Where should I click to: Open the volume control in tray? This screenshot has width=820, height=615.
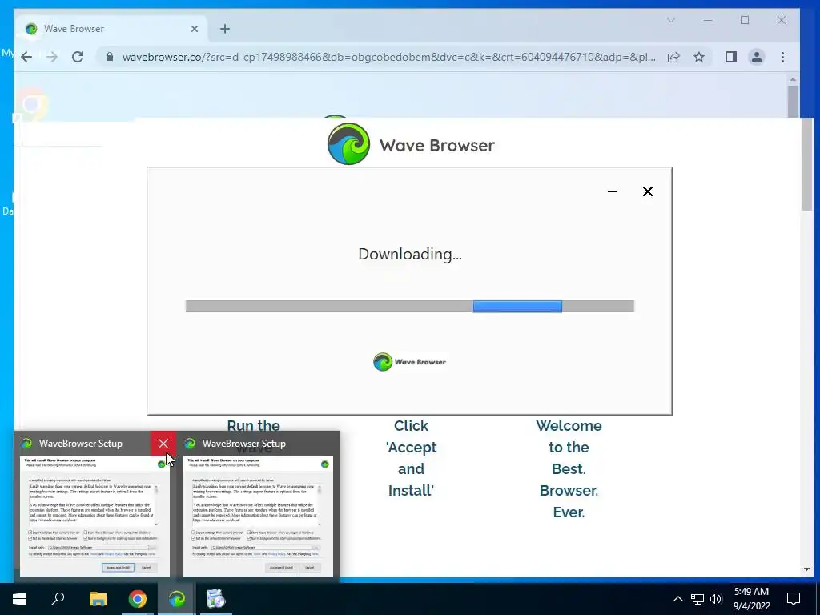(x=716, y=599)
